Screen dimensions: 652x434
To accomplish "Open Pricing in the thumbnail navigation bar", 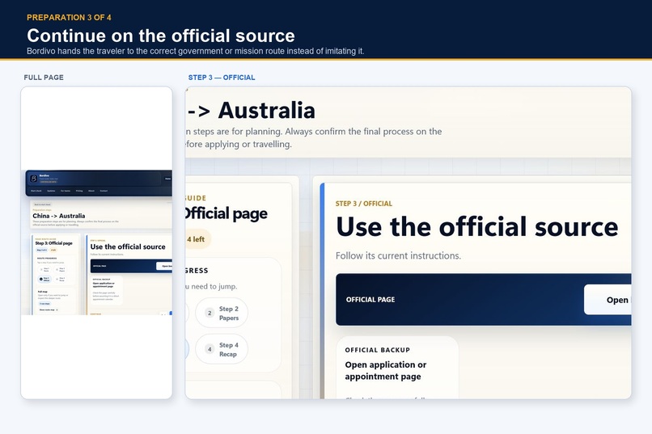I will [x=79, y=191].
